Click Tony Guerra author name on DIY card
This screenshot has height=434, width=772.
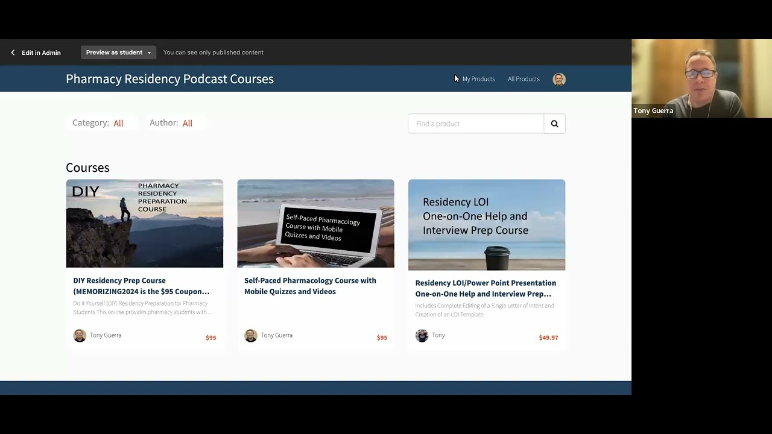106,335
